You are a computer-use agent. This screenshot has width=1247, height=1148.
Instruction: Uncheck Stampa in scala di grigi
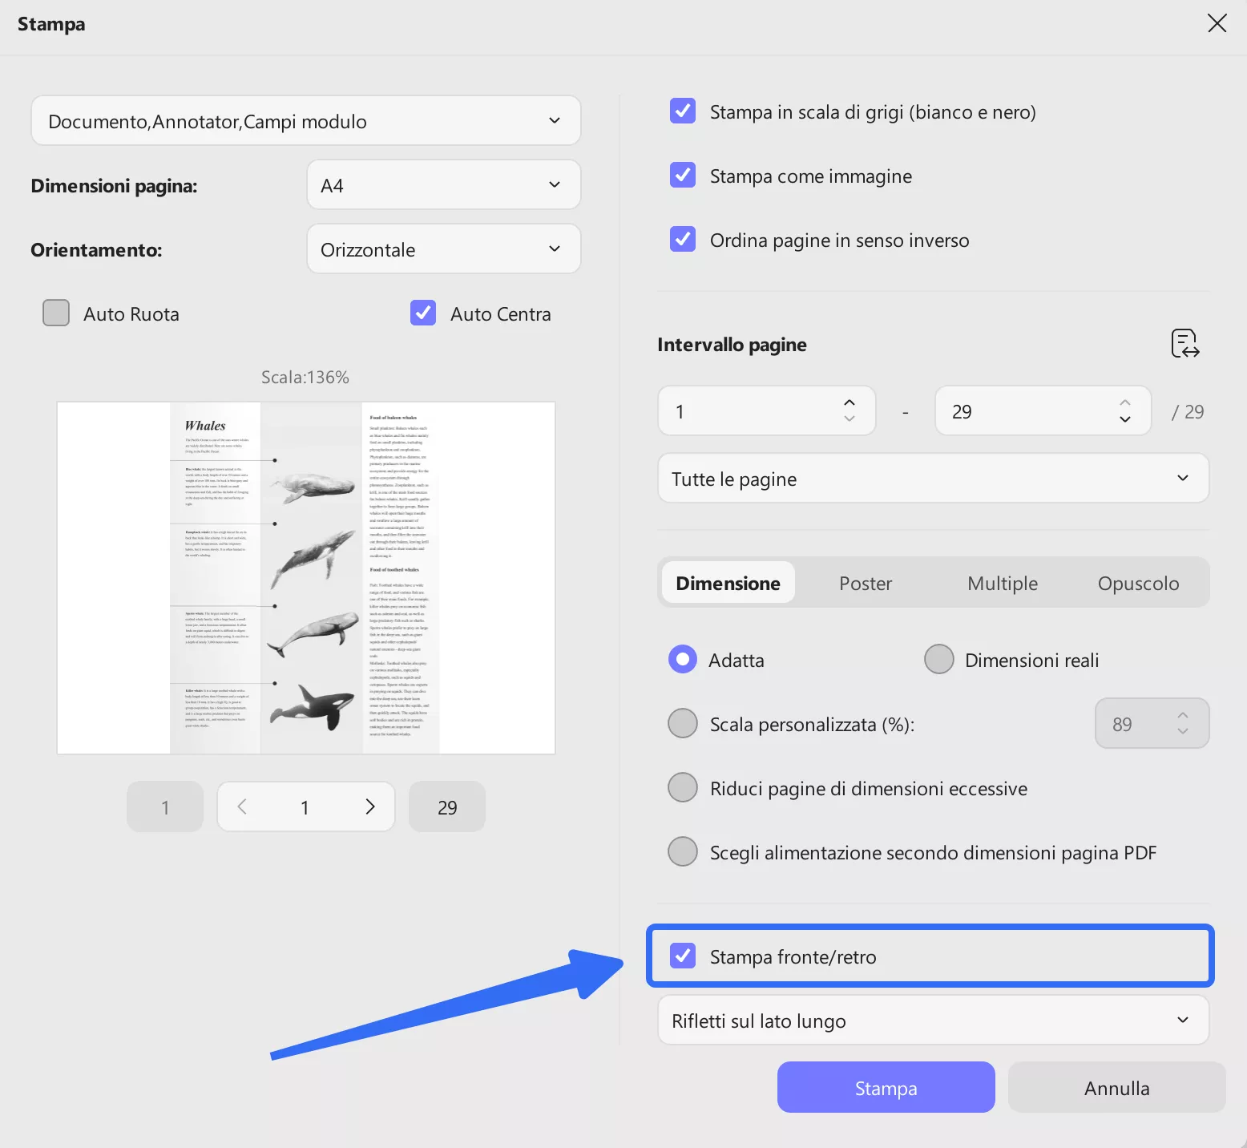[x=682, y=111]
